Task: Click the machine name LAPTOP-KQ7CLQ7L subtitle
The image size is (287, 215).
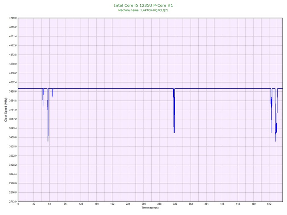Action: [143, 10]
